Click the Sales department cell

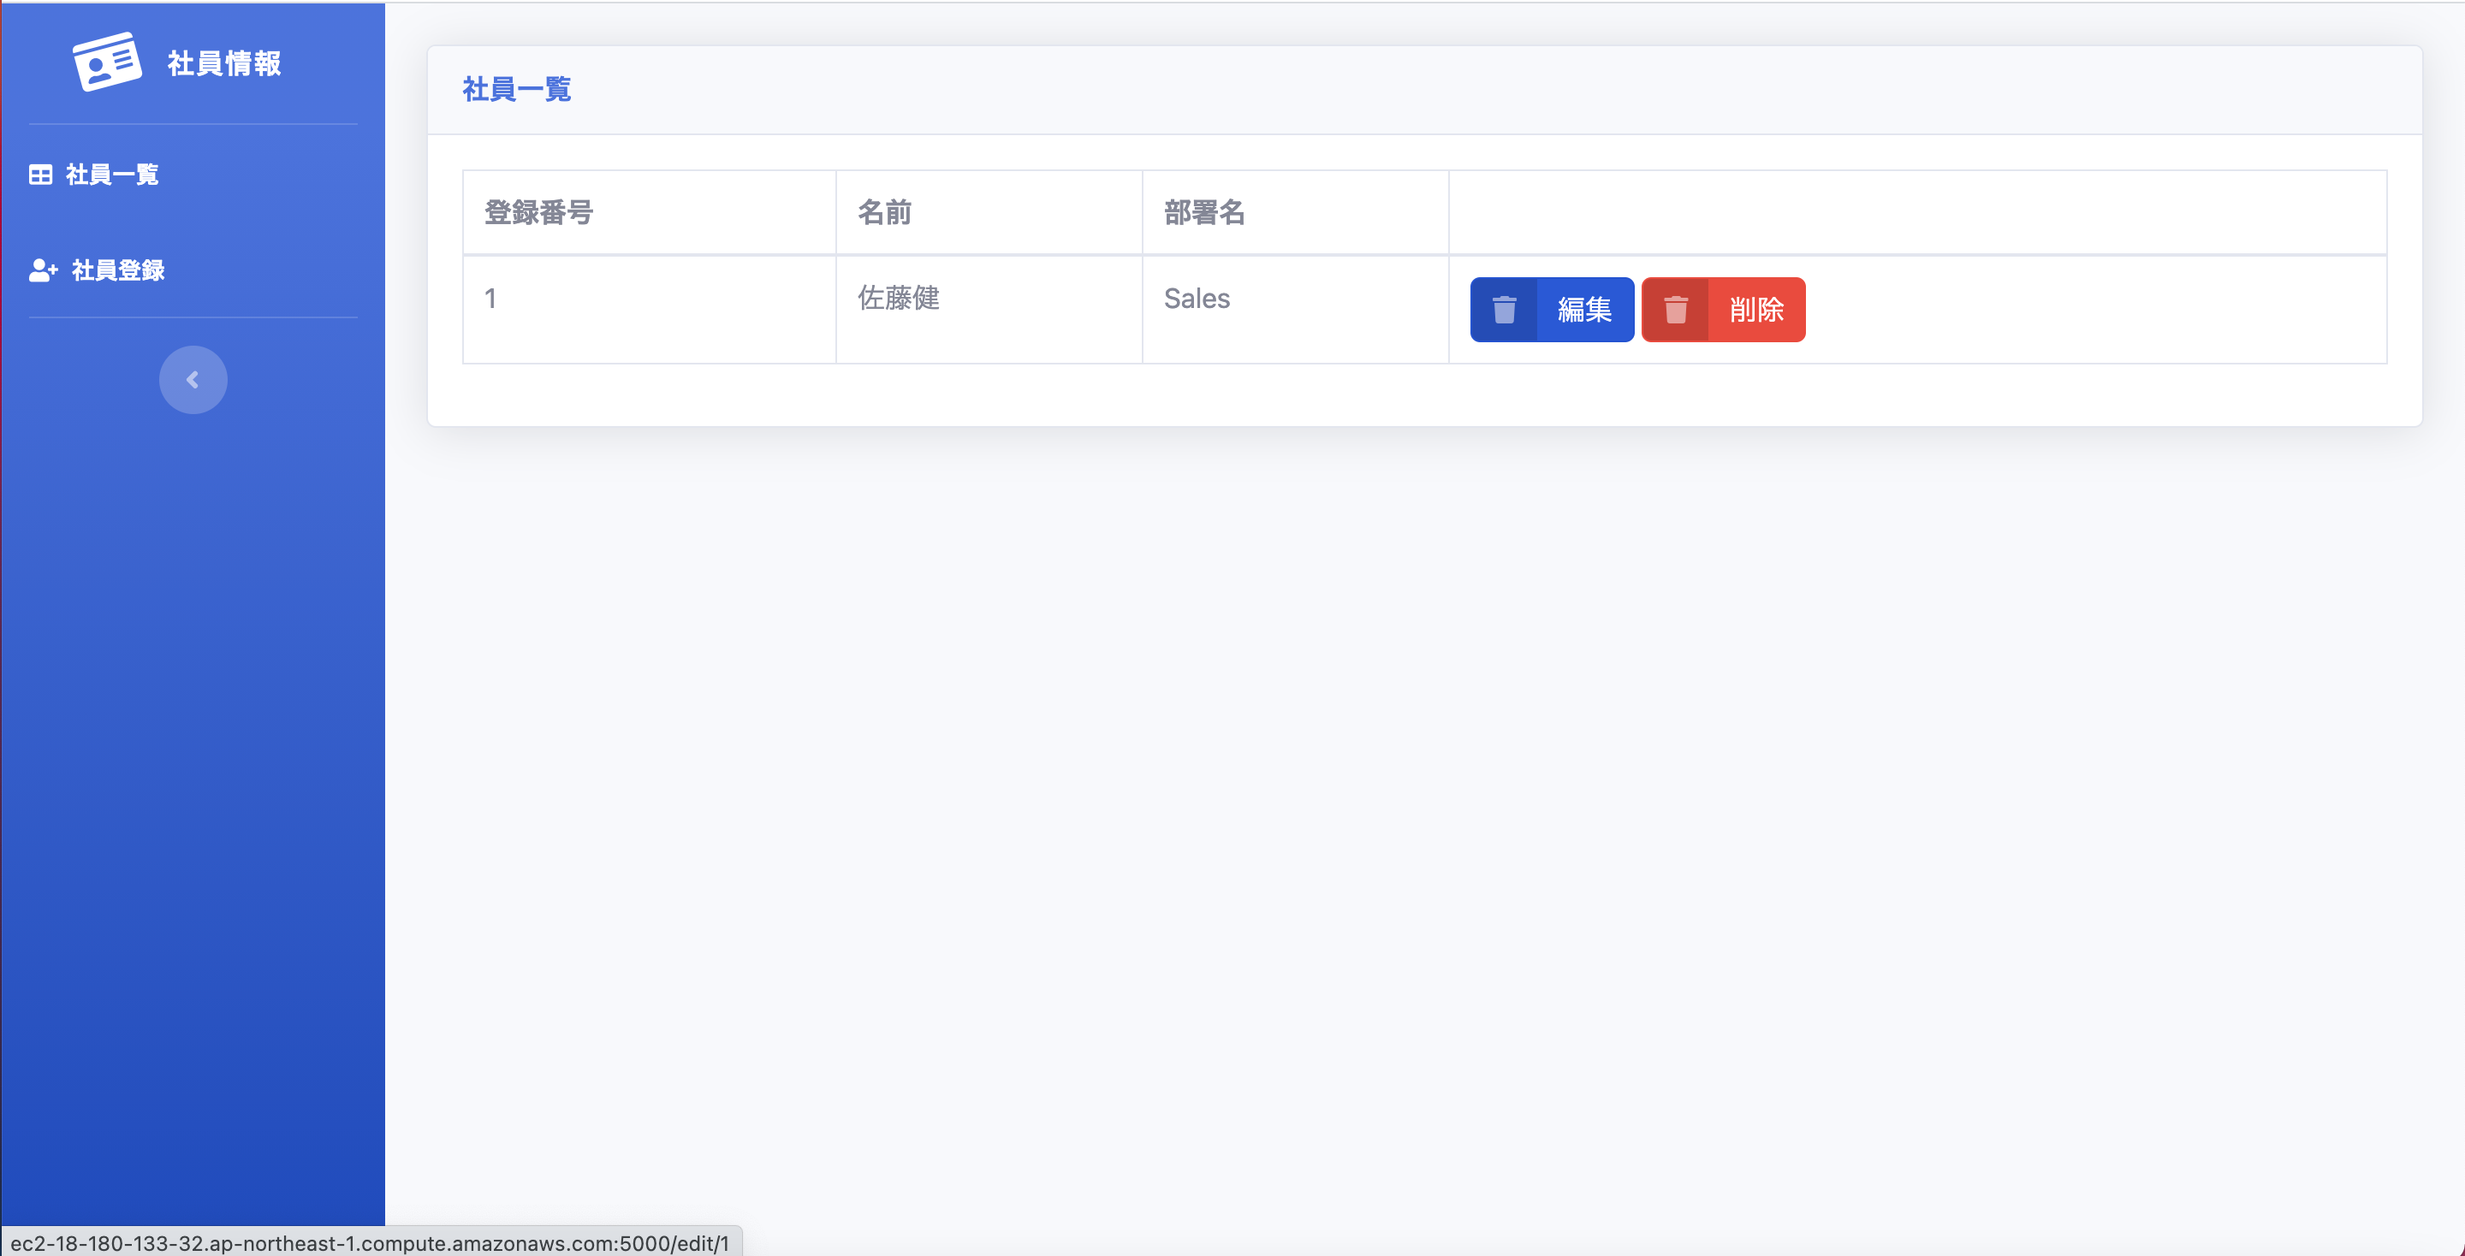1197,299
